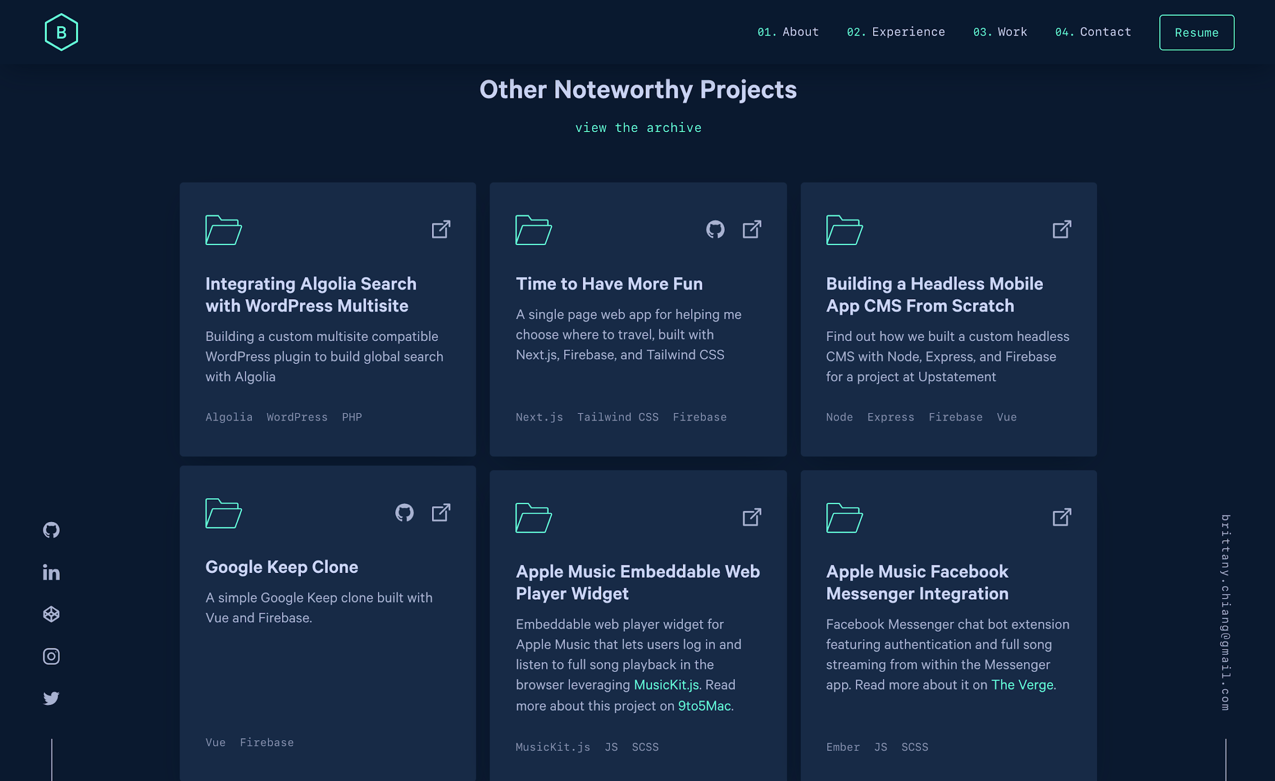Open the MusicKit.js inline link
Image resolution: width=1275 pixels, height=781 pixels.
[x=667, y=685]
